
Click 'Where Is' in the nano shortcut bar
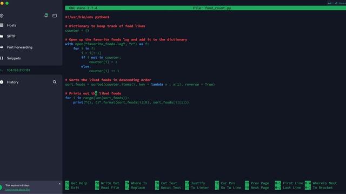(136, 183)
